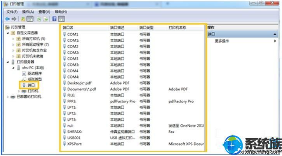Sort by the port name column header
Screen dimensions: 282x156
[68, 27]
